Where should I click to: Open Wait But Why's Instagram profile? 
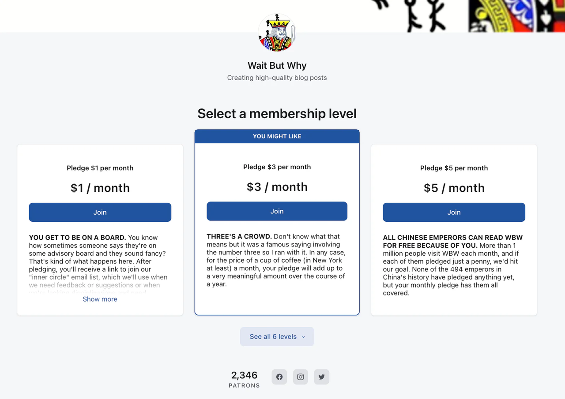pyautogui.click(x=300, y=377)
